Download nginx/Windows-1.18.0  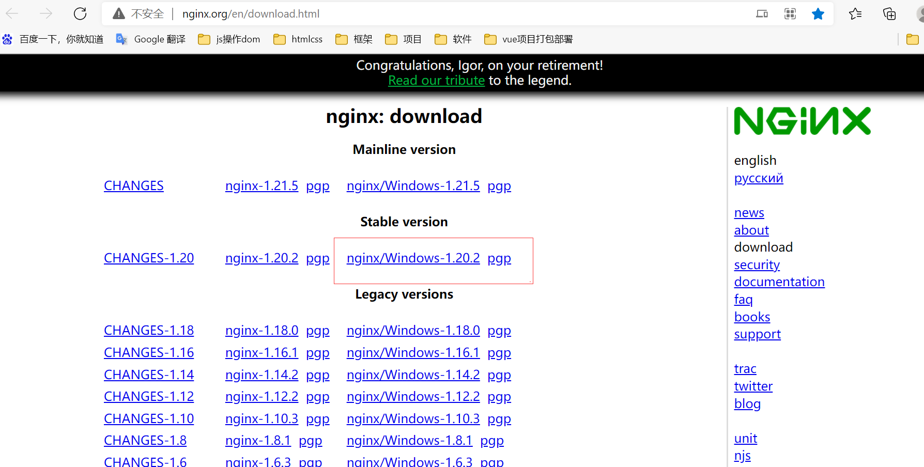pyautogui.click(x=413, y=331)
